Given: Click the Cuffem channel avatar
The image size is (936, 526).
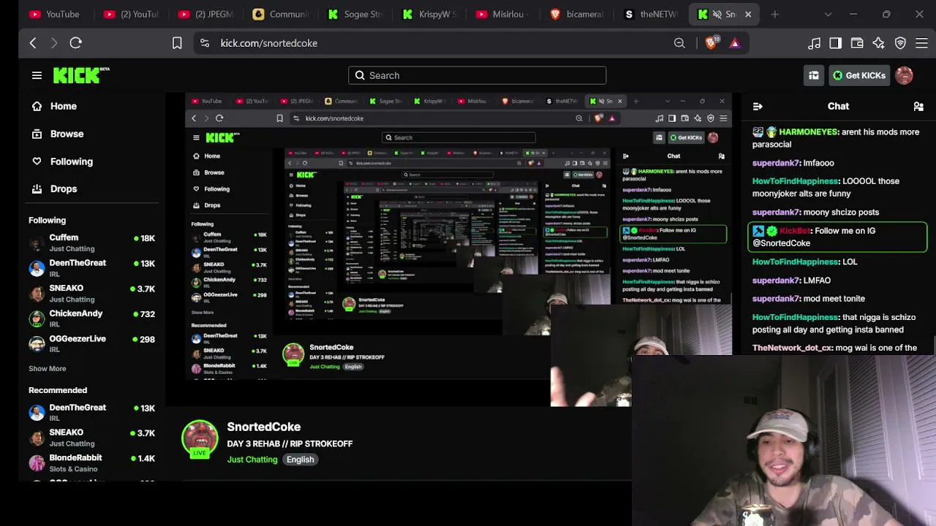Looking at the screenshot, I should click(x=37, y=243).
